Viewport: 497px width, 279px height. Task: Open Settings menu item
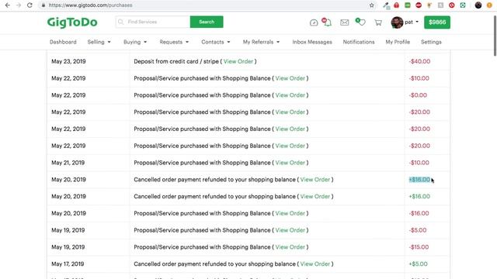[431, 42]
